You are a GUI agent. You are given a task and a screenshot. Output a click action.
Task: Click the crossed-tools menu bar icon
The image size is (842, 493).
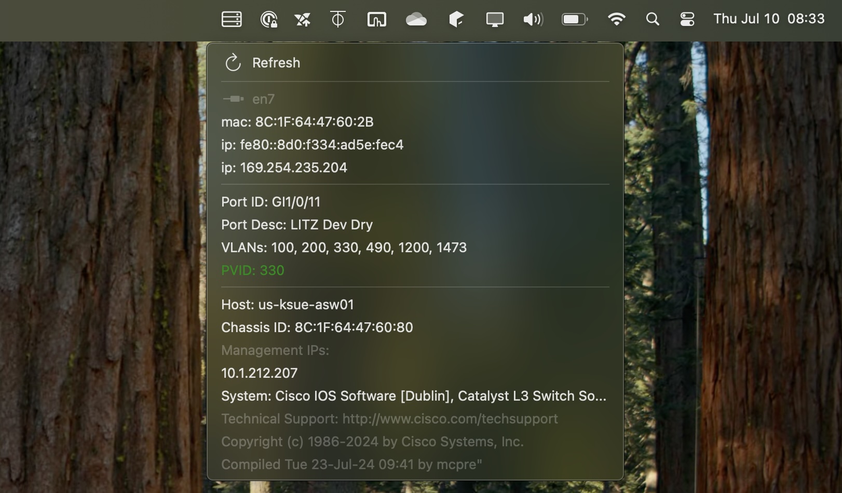click(303, 20)
